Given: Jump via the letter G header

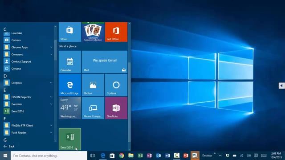Looking at the screenshot, I should (5, 140).
